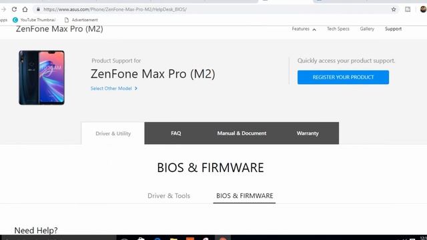The width and height of the screenshot is (427, 240).
Task: Open the Warranty tab
Action: click(x=308, y=133)
